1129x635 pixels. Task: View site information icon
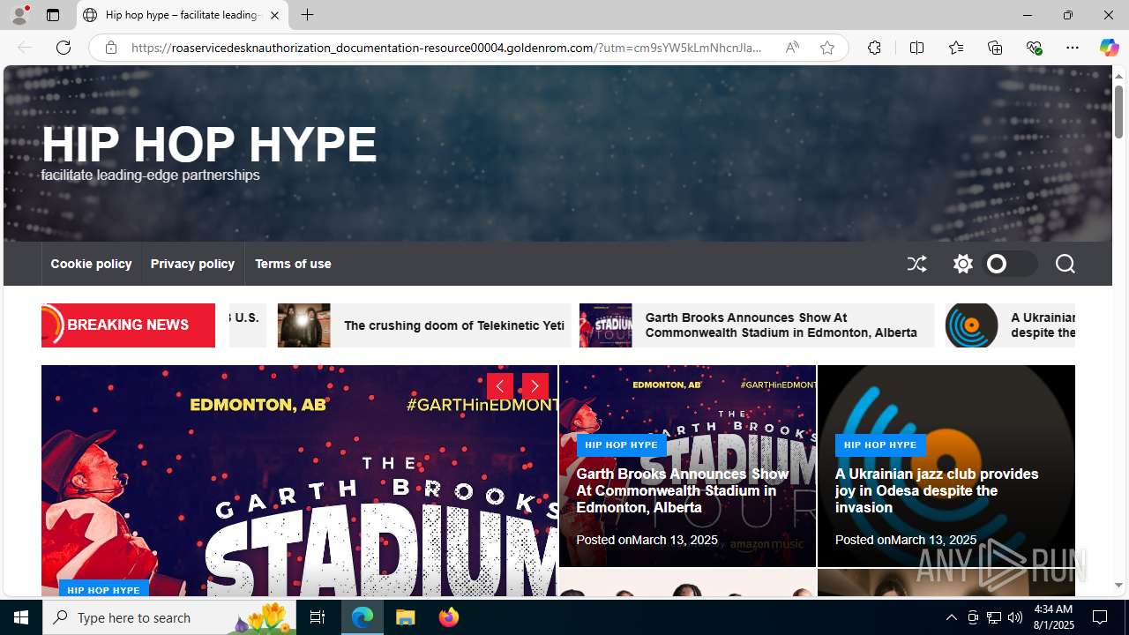110,48
